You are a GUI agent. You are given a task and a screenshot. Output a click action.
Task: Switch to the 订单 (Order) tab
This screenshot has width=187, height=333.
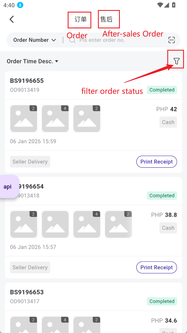[80, 19]
